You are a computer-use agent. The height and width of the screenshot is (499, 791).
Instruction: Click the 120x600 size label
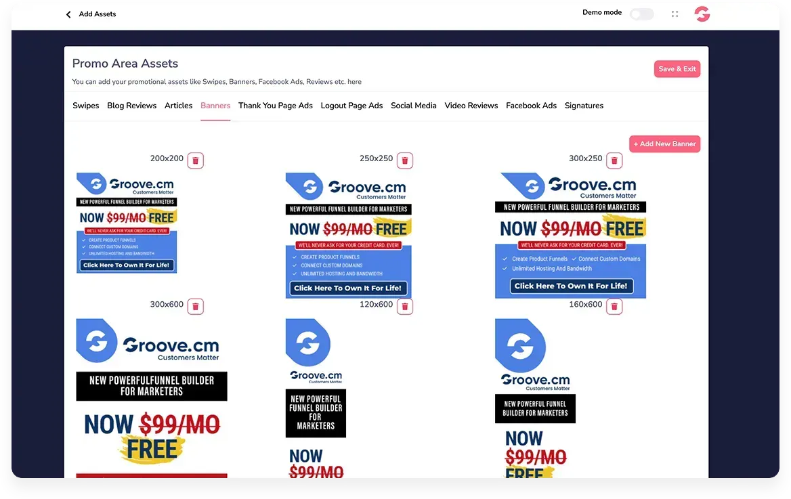click(377, 304)
